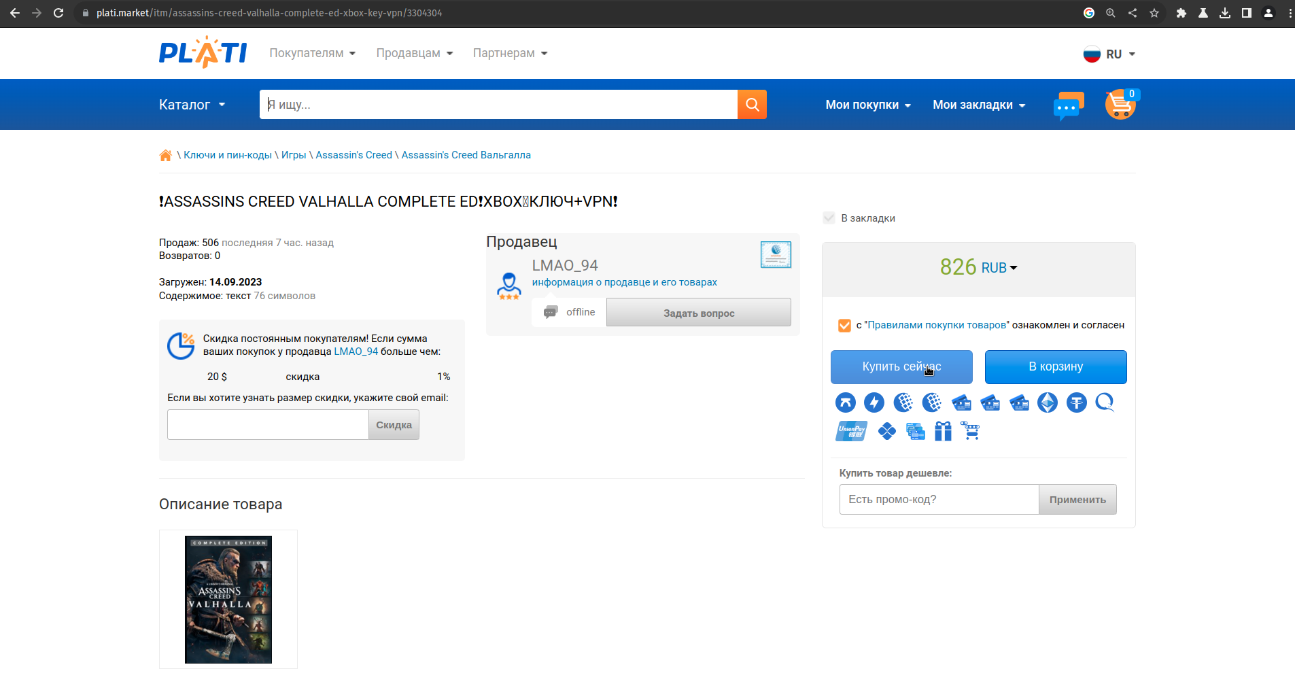Click the 826 price value
Screen dimensions: 1295x686
(x=958, y=267)
